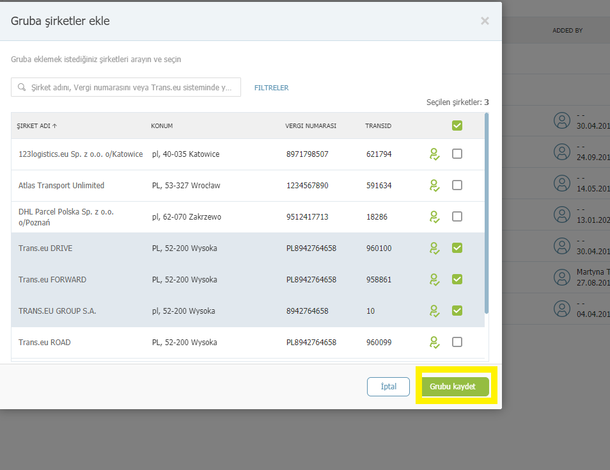This screenshot has width=610, height=470.
Task: Close the Gruba şirketler ekle dialog
Action: [x=485, y=21]
